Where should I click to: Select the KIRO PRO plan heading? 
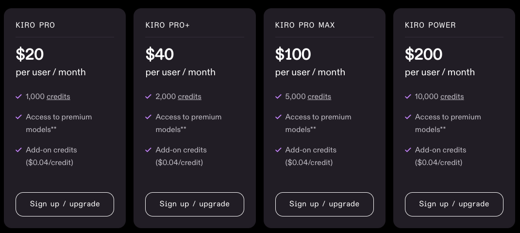pos(35,25)
